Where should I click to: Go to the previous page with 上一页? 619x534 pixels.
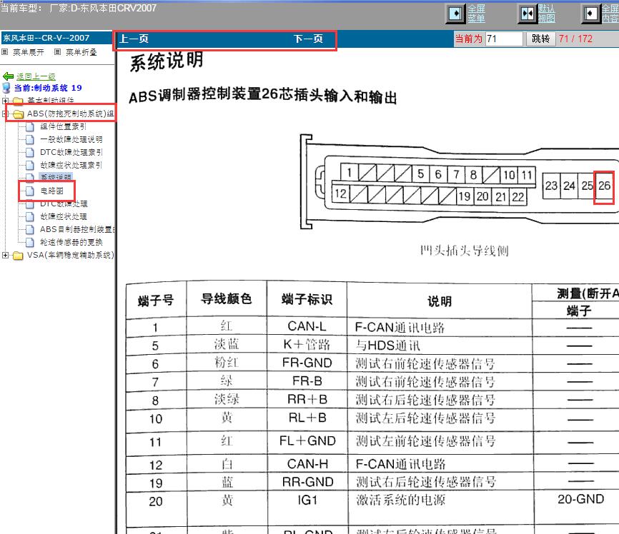pos(134,39)
